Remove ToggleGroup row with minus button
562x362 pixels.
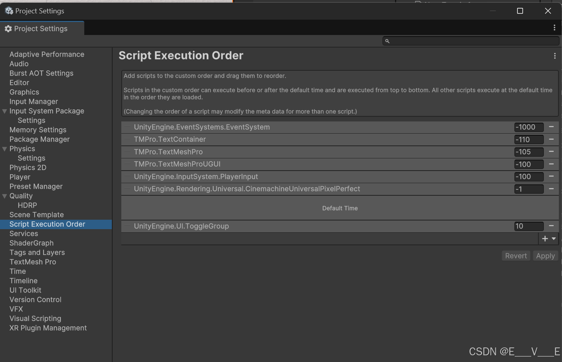click(x=551, y=226)
